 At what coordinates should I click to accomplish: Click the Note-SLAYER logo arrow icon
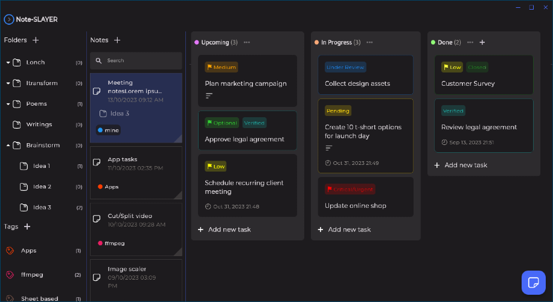[x=9, y=19]
